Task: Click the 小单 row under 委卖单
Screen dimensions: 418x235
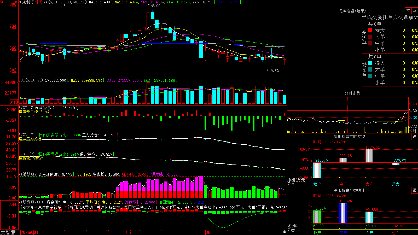Action: pyautogui.click(x=393, y=83)
